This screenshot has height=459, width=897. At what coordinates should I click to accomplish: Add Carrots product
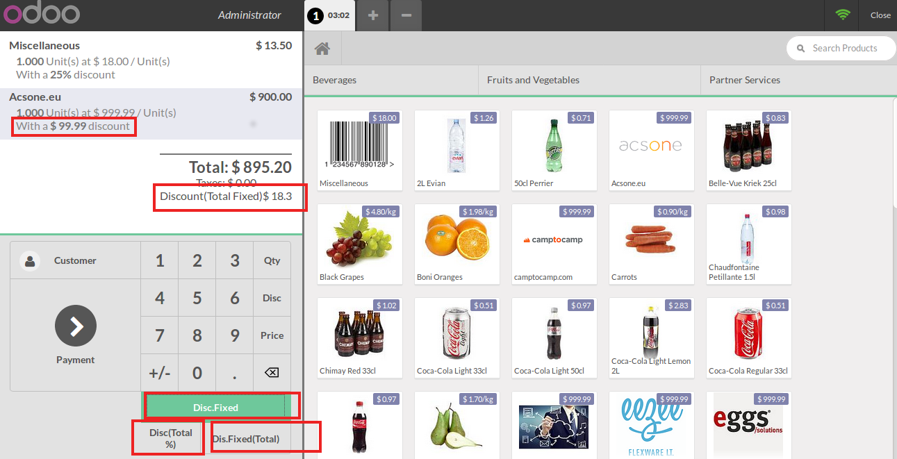[x=652, y=244]
